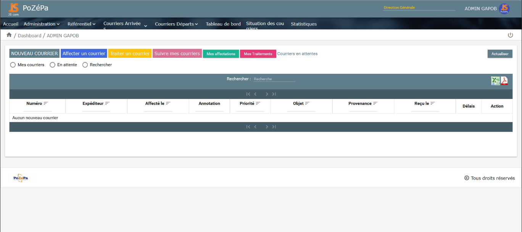Open the Tableau de bord menu item

[x=223, y=24]
